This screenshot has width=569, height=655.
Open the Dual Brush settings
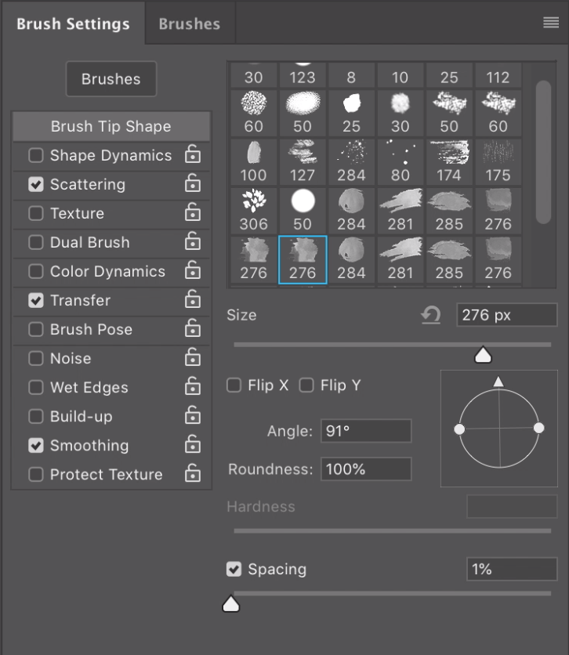tap(89, 242)
